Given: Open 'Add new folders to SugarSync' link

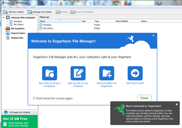Looking at the screenshot, I should pos(107,85).
